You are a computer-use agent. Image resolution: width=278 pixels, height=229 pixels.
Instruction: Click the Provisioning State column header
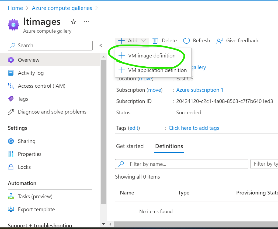point(257,193)
